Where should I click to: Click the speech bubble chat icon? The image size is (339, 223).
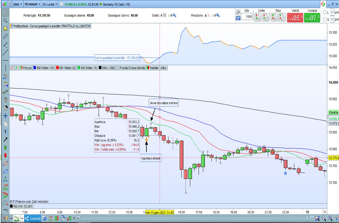pos(44,218)
